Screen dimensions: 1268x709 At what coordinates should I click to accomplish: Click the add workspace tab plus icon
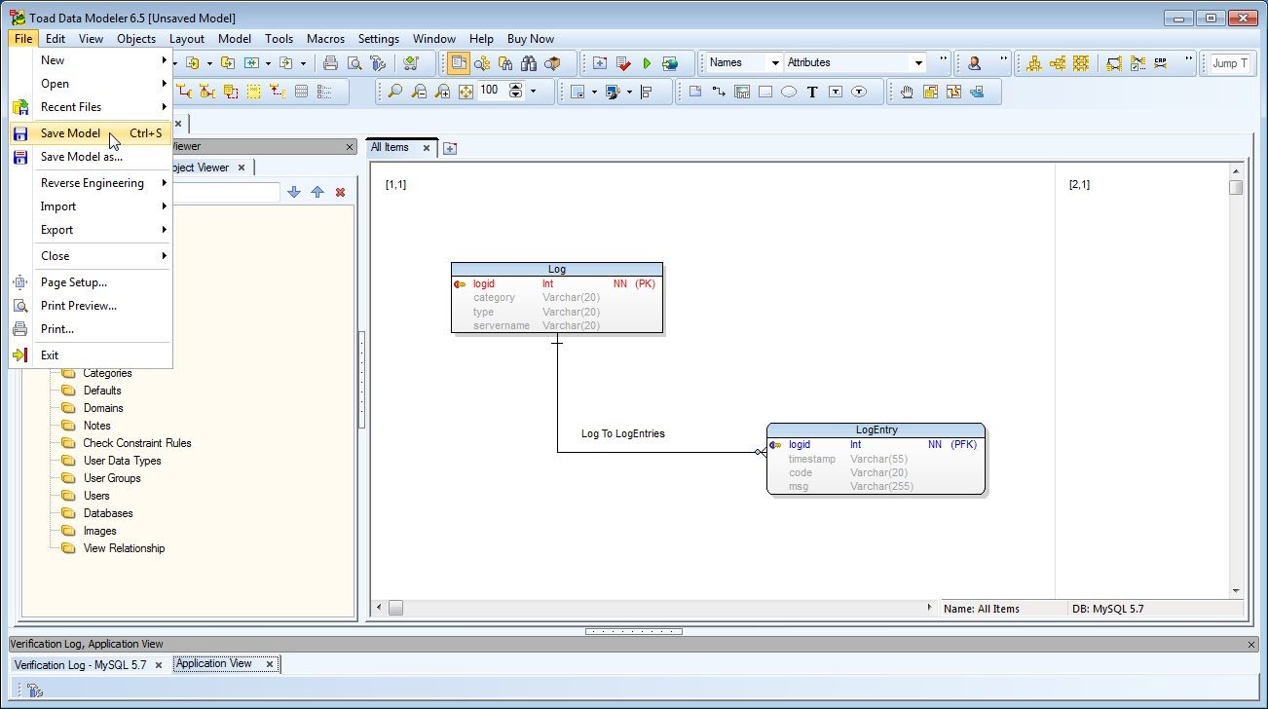pyautogui.click(x=449, y=149)
